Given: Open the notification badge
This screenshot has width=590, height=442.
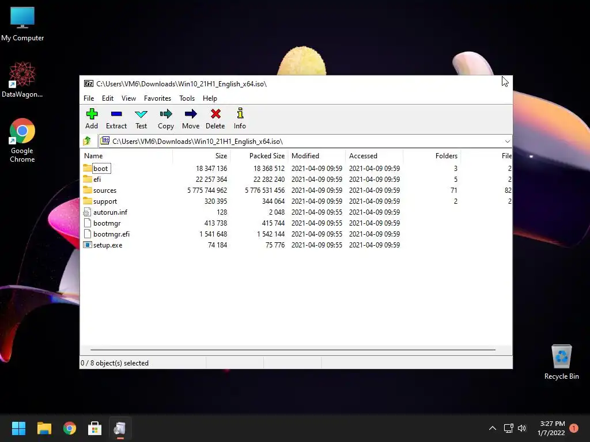Looking at the screenshot, I should click(x=574, y=428).
